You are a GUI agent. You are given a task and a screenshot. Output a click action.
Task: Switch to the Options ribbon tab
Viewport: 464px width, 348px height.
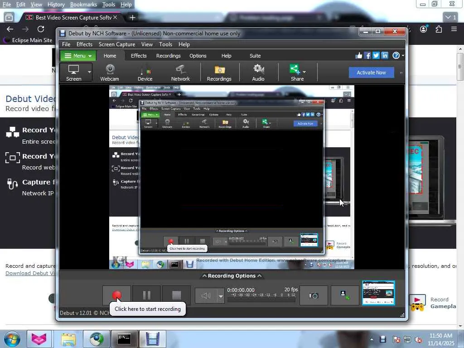(198, 56)
